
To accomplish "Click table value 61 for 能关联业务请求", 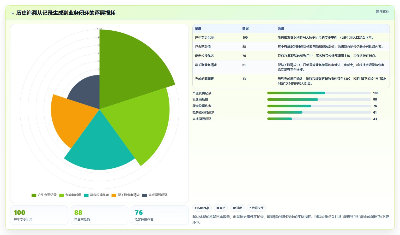I will 244,65.
